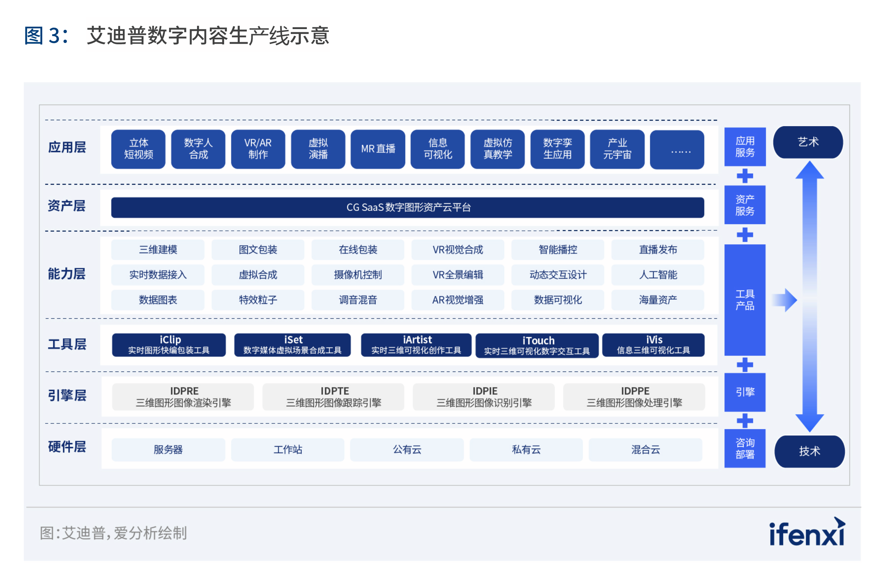
Task: Open the iTouch tool block
Action: coord(537,346)
